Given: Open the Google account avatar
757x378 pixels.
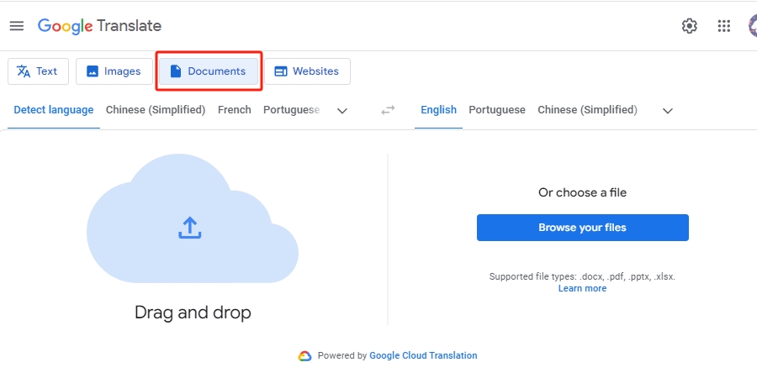Looking at the screenshot, I should pyautogui.click(x=753, y=26).
